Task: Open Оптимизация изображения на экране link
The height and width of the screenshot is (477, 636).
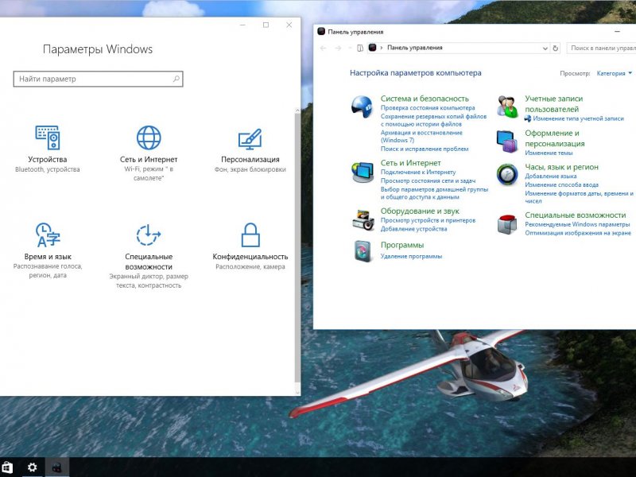Action: tap(578, 233)
